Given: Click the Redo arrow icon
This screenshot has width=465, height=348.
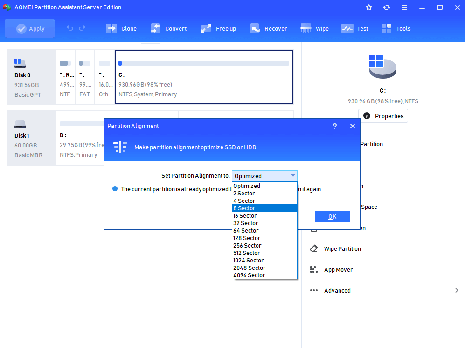Looking at the screenshot, I should (x=82, y=28).
